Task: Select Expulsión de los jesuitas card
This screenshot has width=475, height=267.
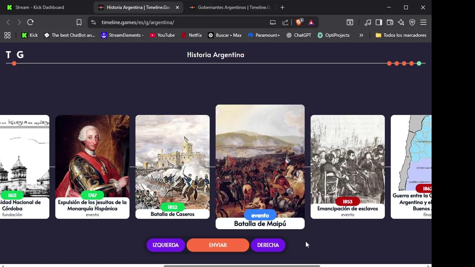Action: click(x=92, y=167)
